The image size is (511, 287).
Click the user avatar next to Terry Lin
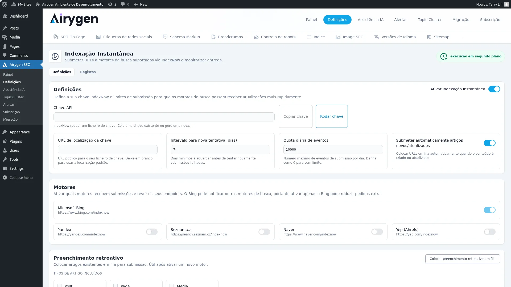tap(506, 4)
